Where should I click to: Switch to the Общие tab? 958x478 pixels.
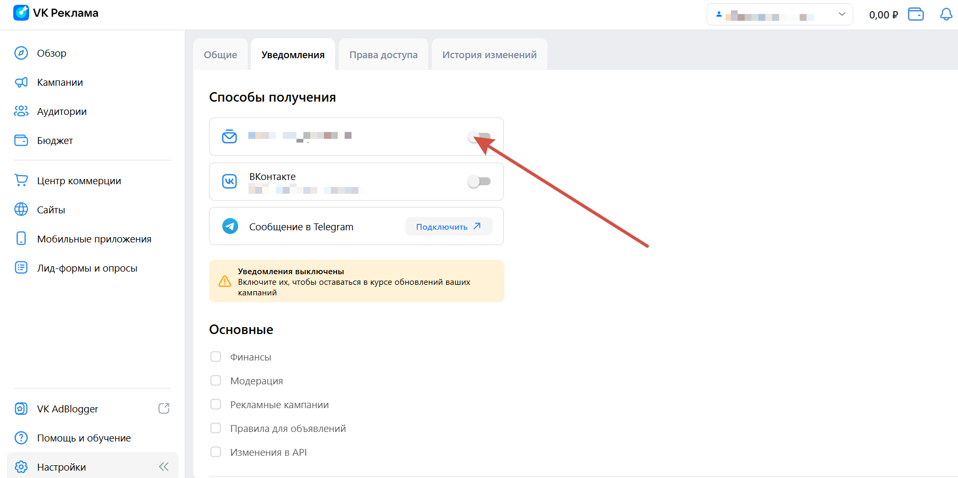pyautogui.click(x=220, y=55)
